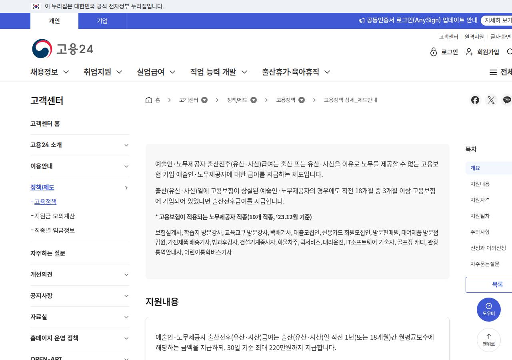Open the 고객센터 breadcrumb dropdown
The height and width of the screenshot is (360, 512).
click(204, 100)
